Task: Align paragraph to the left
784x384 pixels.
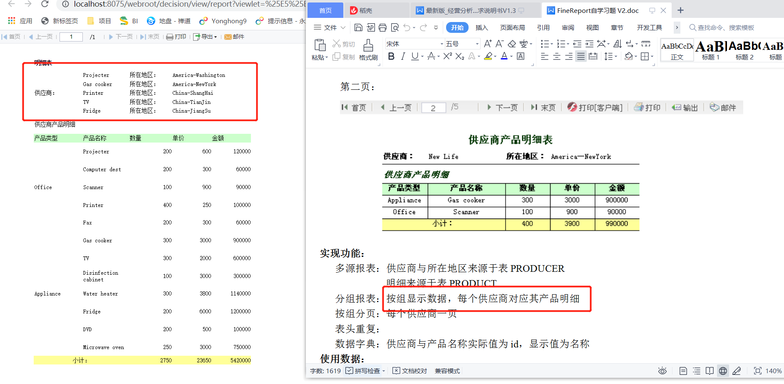Action: coord(545,56)
